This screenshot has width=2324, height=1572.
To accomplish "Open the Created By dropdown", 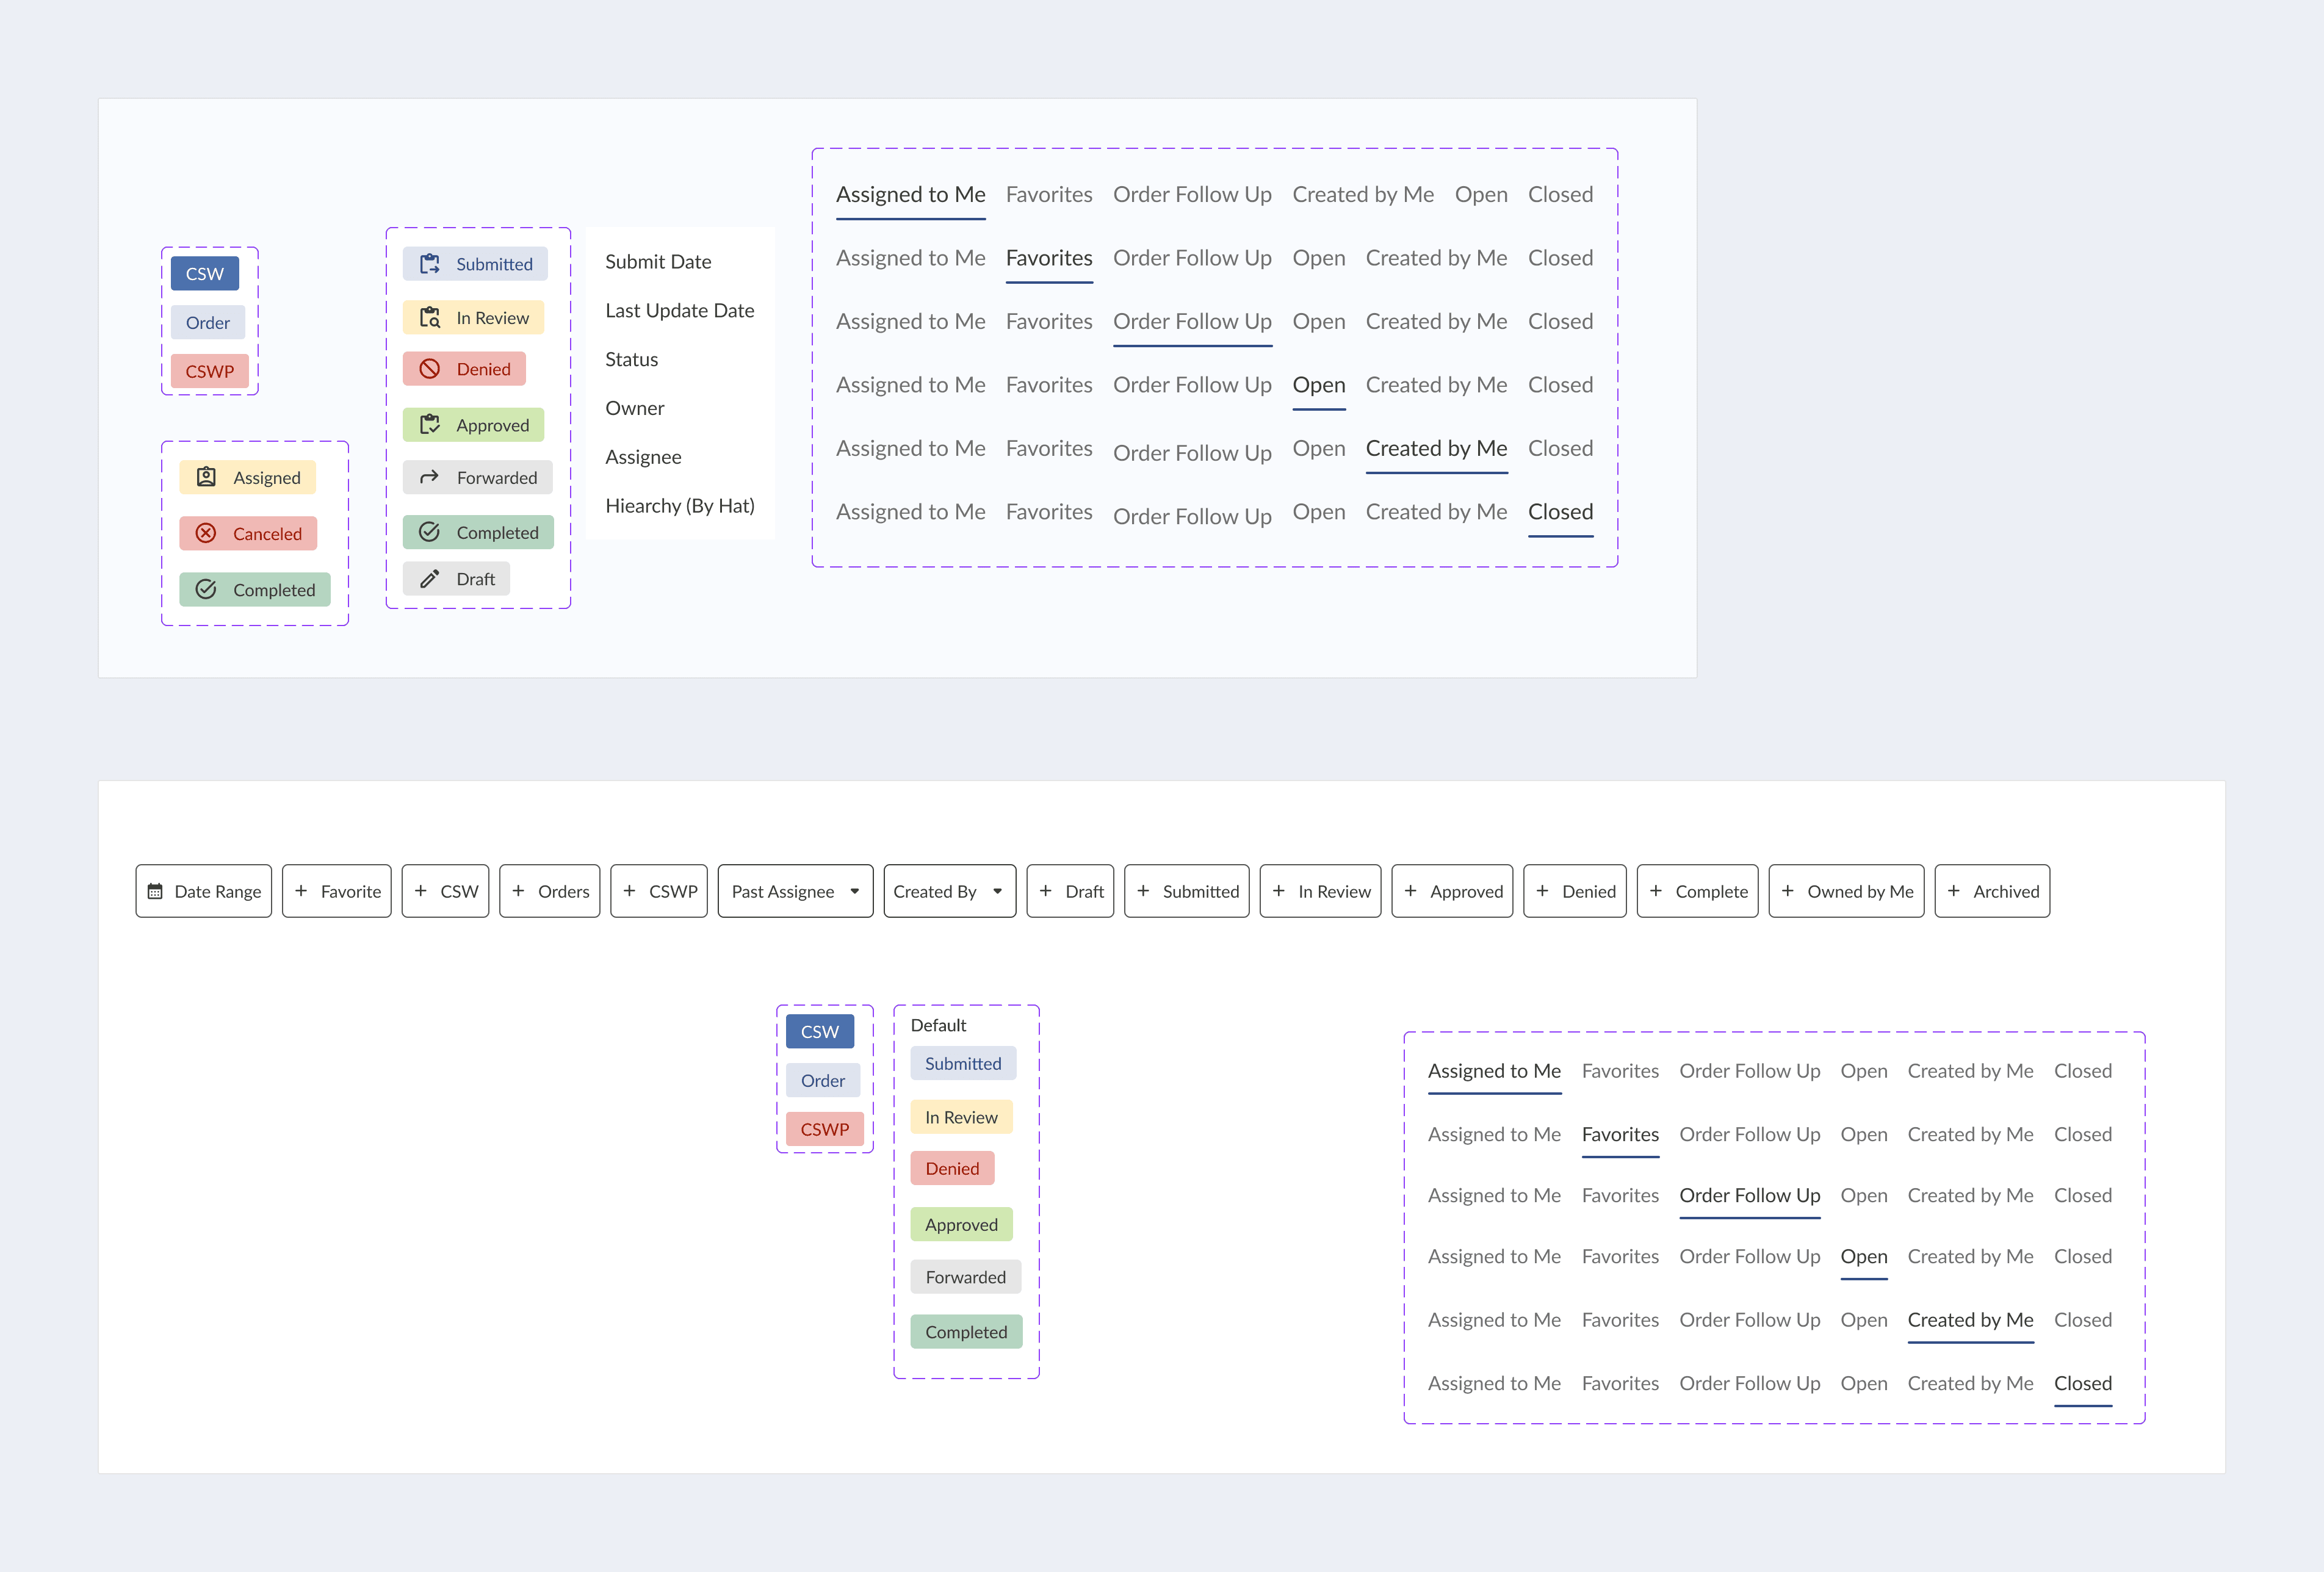I will coord(949,891).
